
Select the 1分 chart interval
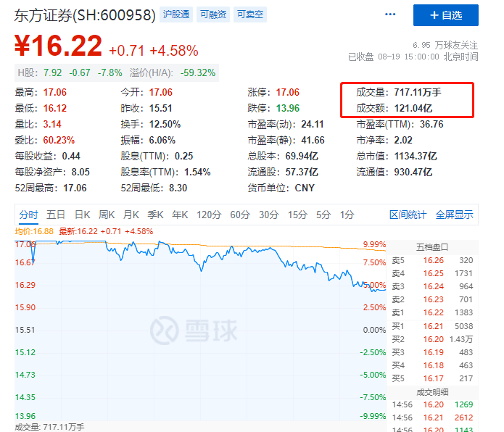(347, 215)
